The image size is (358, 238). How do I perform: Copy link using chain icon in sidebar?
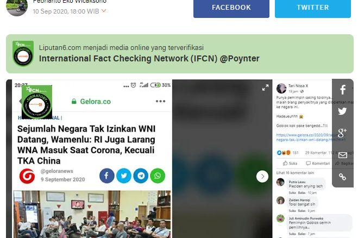(342, 177)
